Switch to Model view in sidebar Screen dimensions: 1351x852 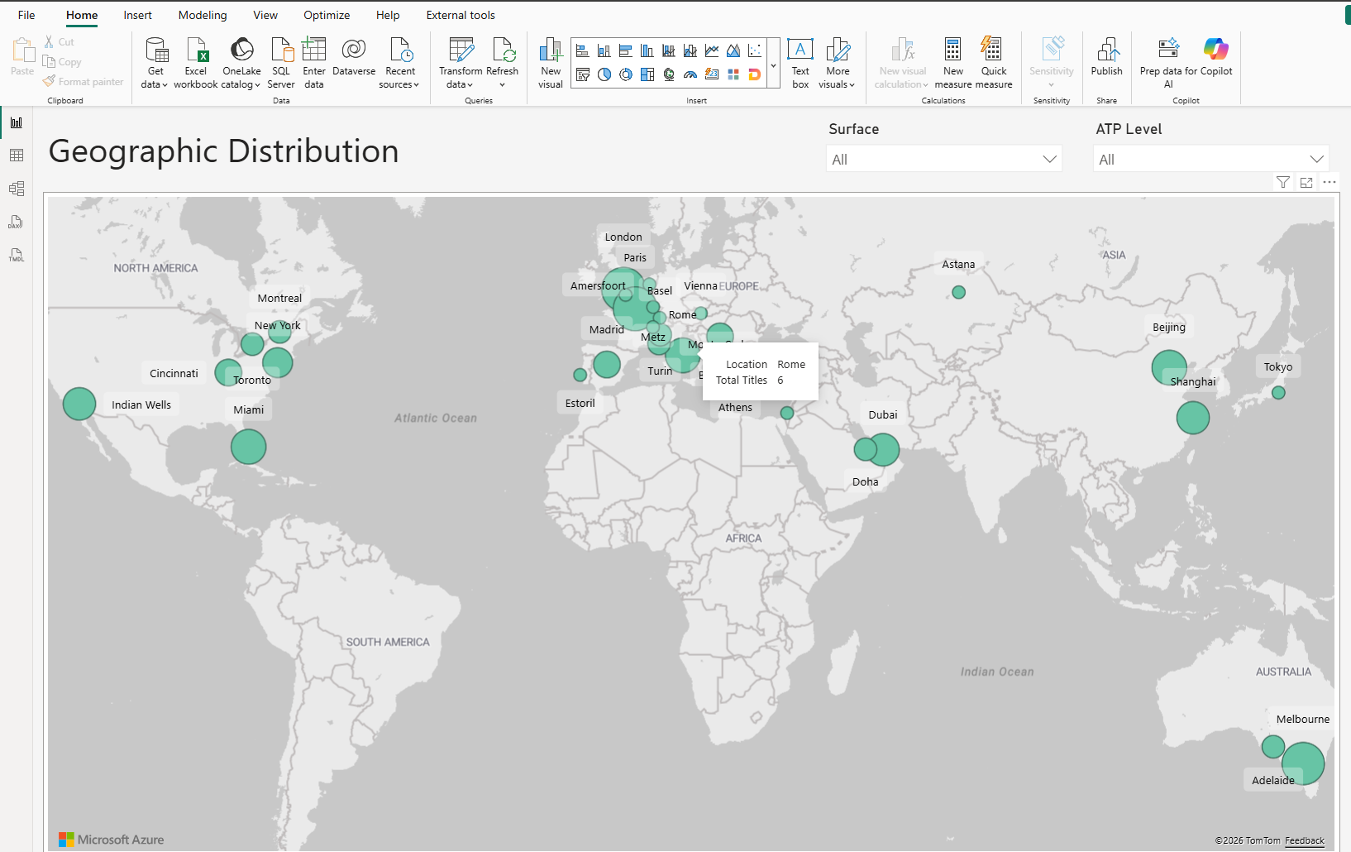(x=17, y=189)
